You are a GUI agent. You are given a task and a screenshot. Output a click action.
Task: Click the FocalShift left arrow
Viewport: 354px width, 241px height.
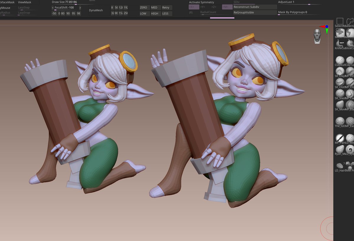pos(53,8)
